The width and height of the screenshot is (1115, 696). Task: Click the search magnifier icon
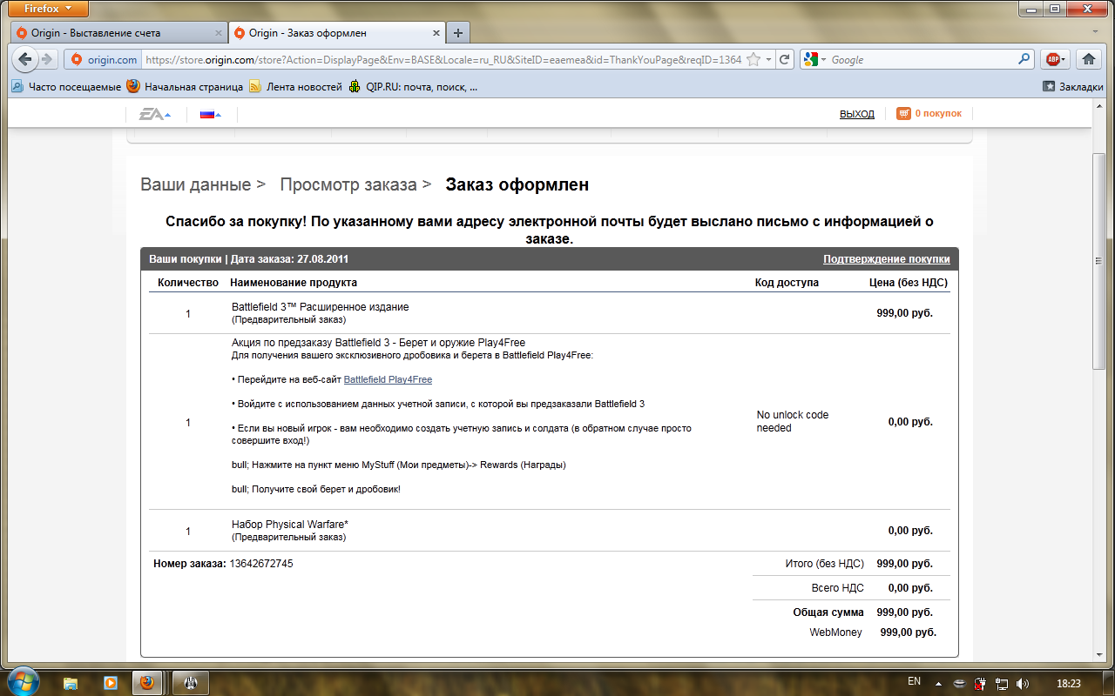[x=1024, y=59]
